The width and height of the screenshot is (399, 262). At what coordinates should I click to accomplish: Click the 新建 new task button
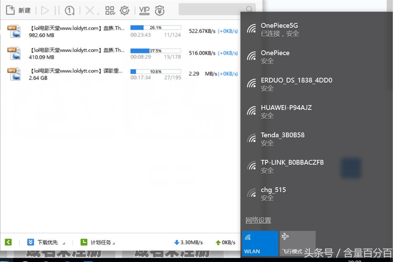[19, 10]
